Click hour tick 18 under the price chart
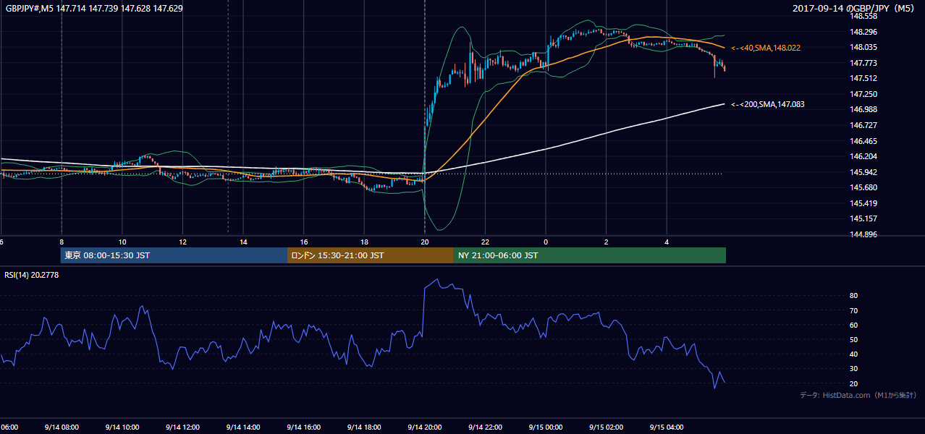Viewport: 925px width, 434px height. 364,242
